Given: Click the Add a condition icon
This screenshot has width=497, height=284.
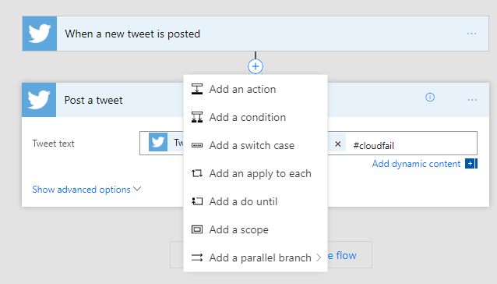Looking at the screenshot, I should click(x=197, y=117).
